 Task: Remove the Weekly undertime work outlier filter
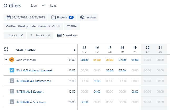click(x=59, y=26)
